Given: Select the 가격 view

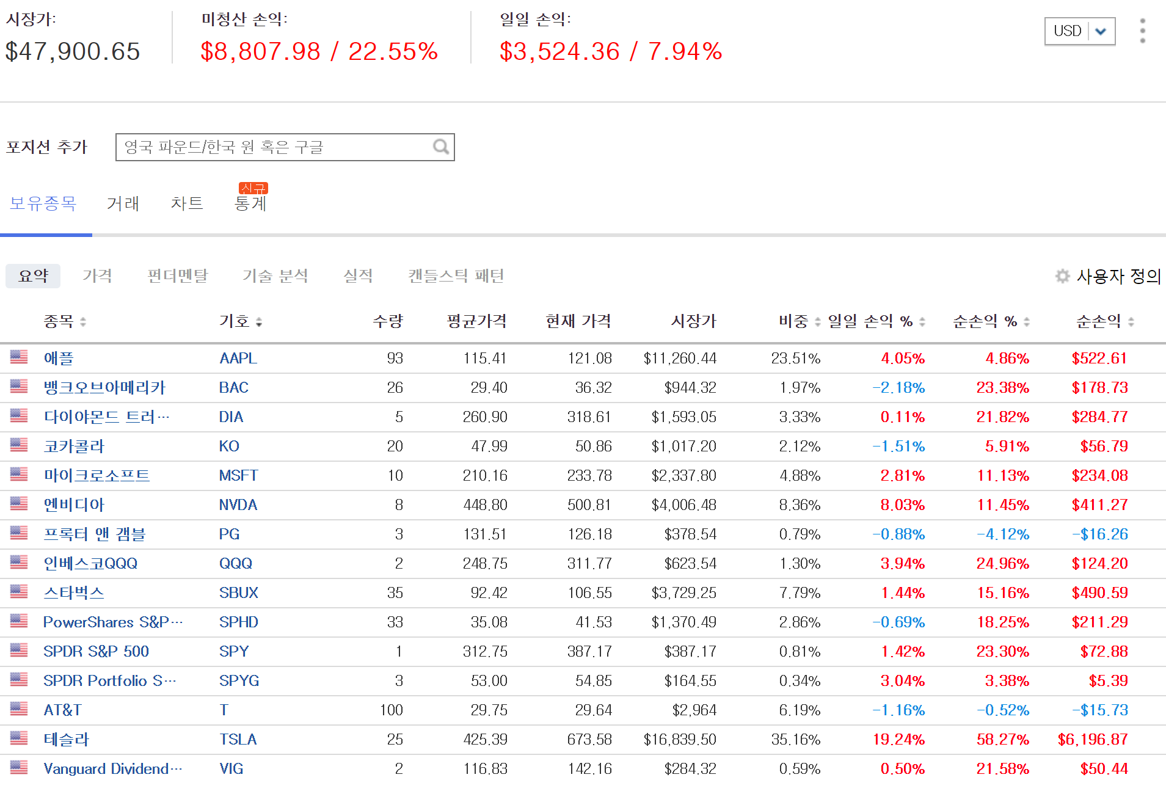Looking at the screenshot, I should (97, 276).
